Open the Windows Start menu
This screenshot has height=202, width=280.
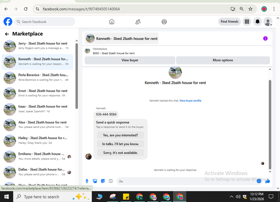(7, 197)
